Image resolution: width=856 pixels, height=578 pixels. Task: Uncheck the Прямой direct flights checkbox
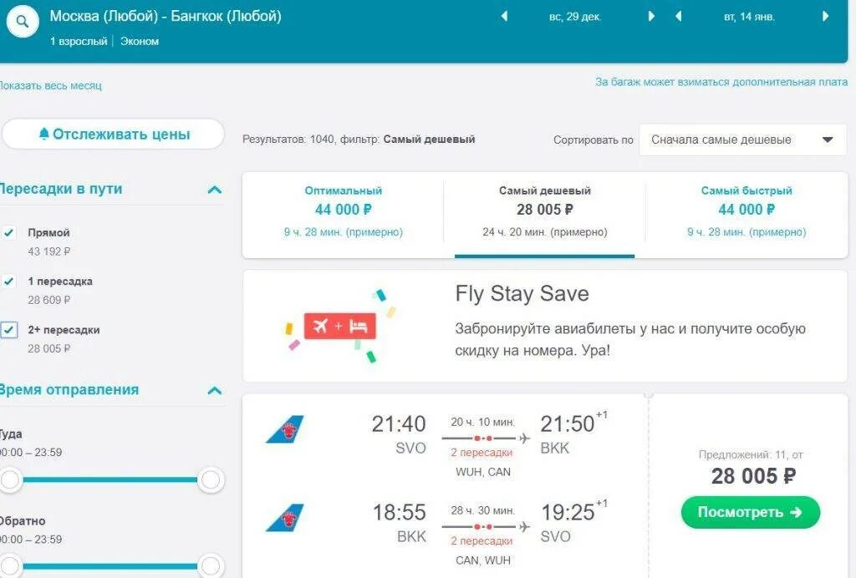point(9,233)
